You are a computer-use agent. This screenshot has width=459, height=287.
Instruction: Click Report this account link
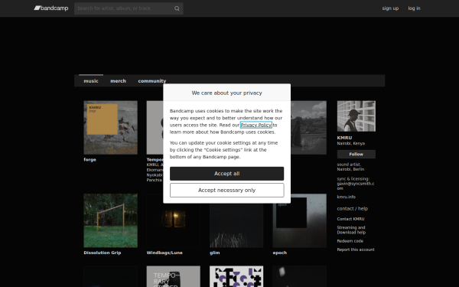[356, 249]
